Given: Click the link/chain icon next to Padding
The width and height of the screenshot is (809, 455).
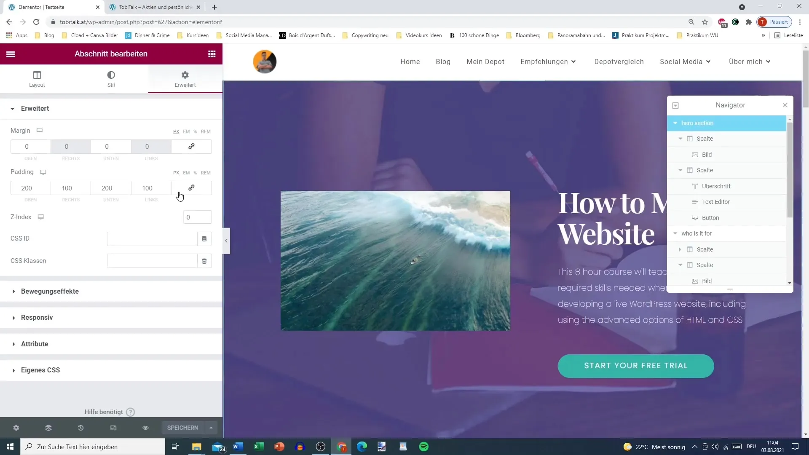Looking at the screenshot, I should [x=192, y=188].
